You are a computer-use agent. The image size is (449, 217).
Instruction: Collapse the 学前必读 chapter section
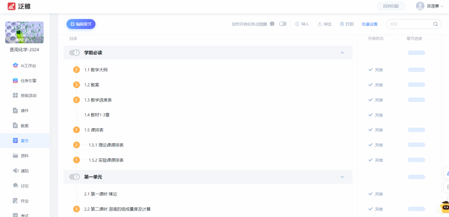[x=342, y=53]
